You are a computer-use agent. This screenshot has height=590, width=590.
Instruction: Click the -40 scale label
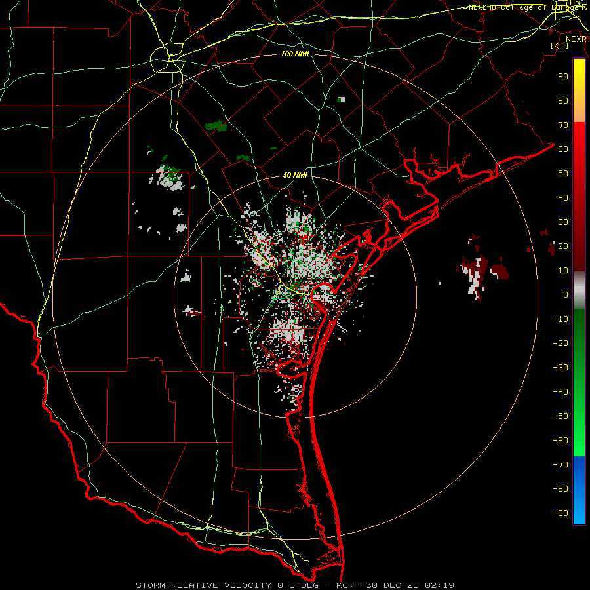pos(560,392)
